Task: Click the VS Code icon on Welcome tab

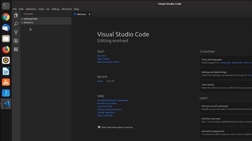Action: pyautogui.click(x=74, y=14)
